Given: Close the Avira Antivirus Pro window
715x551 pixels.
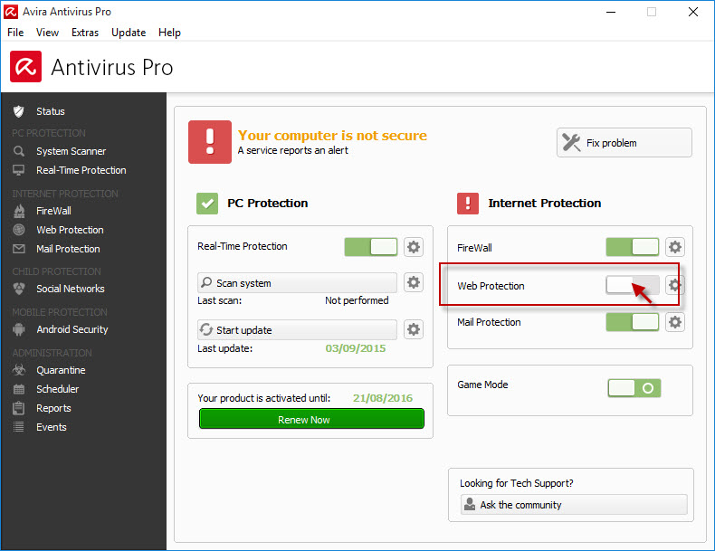Looking at the screenshot, I should (693, 12).
